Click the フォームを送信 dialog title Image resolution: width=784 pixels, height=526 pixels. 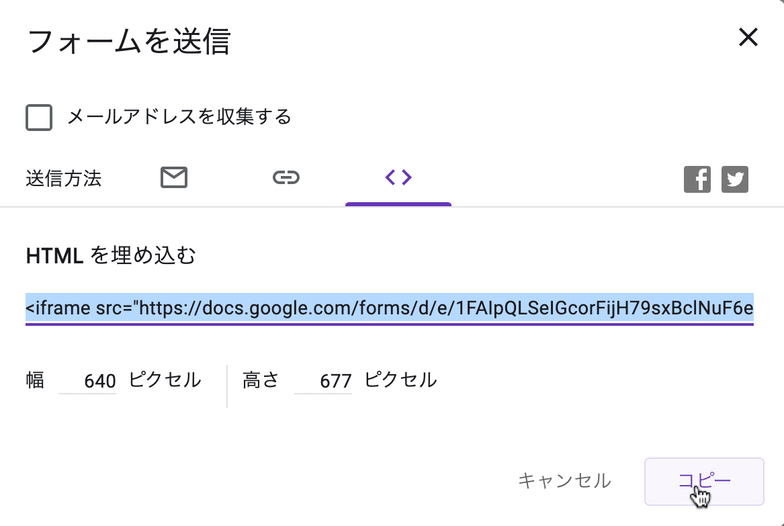129,41
